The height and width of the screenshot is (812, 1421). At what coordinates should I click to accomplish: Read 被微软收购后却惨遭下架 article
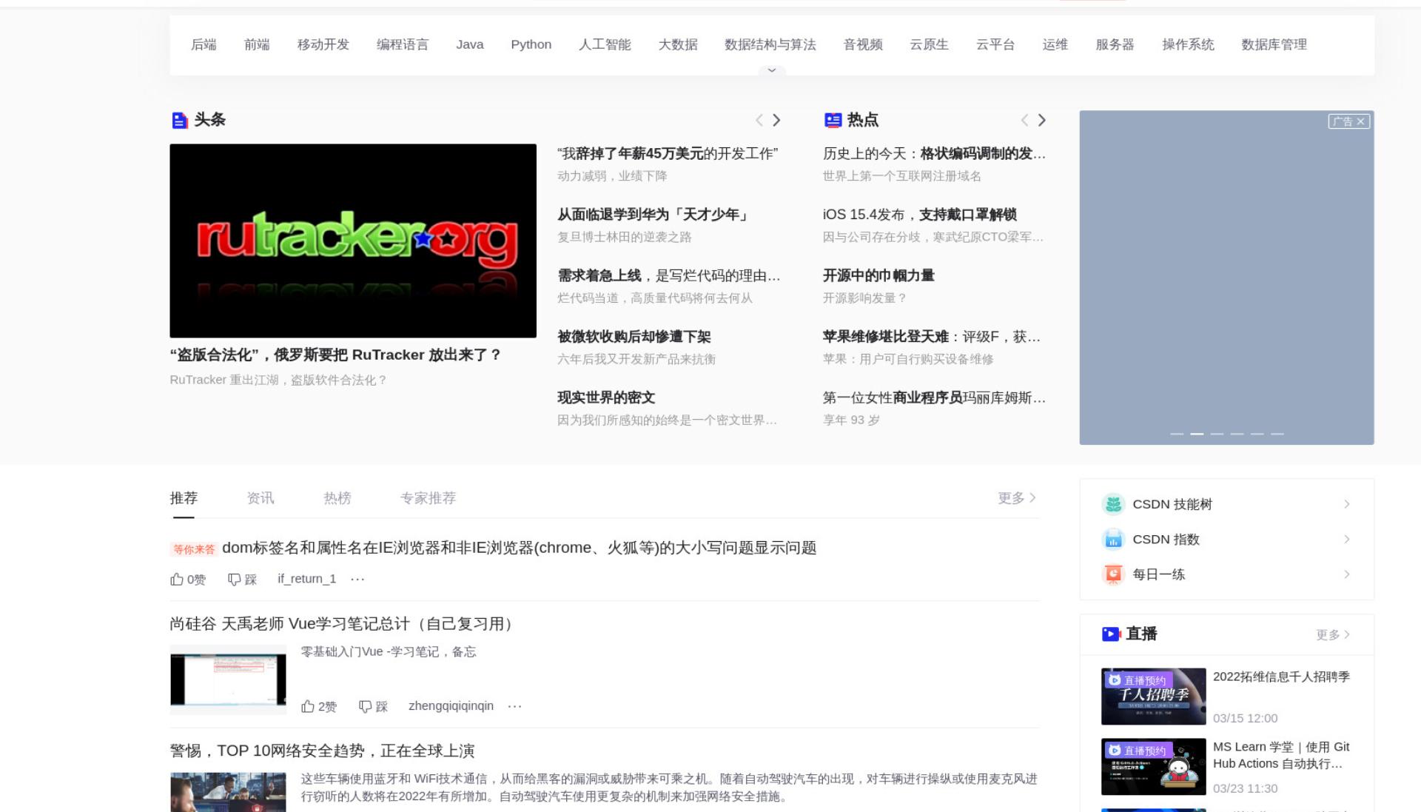click(x=634, y=337)
